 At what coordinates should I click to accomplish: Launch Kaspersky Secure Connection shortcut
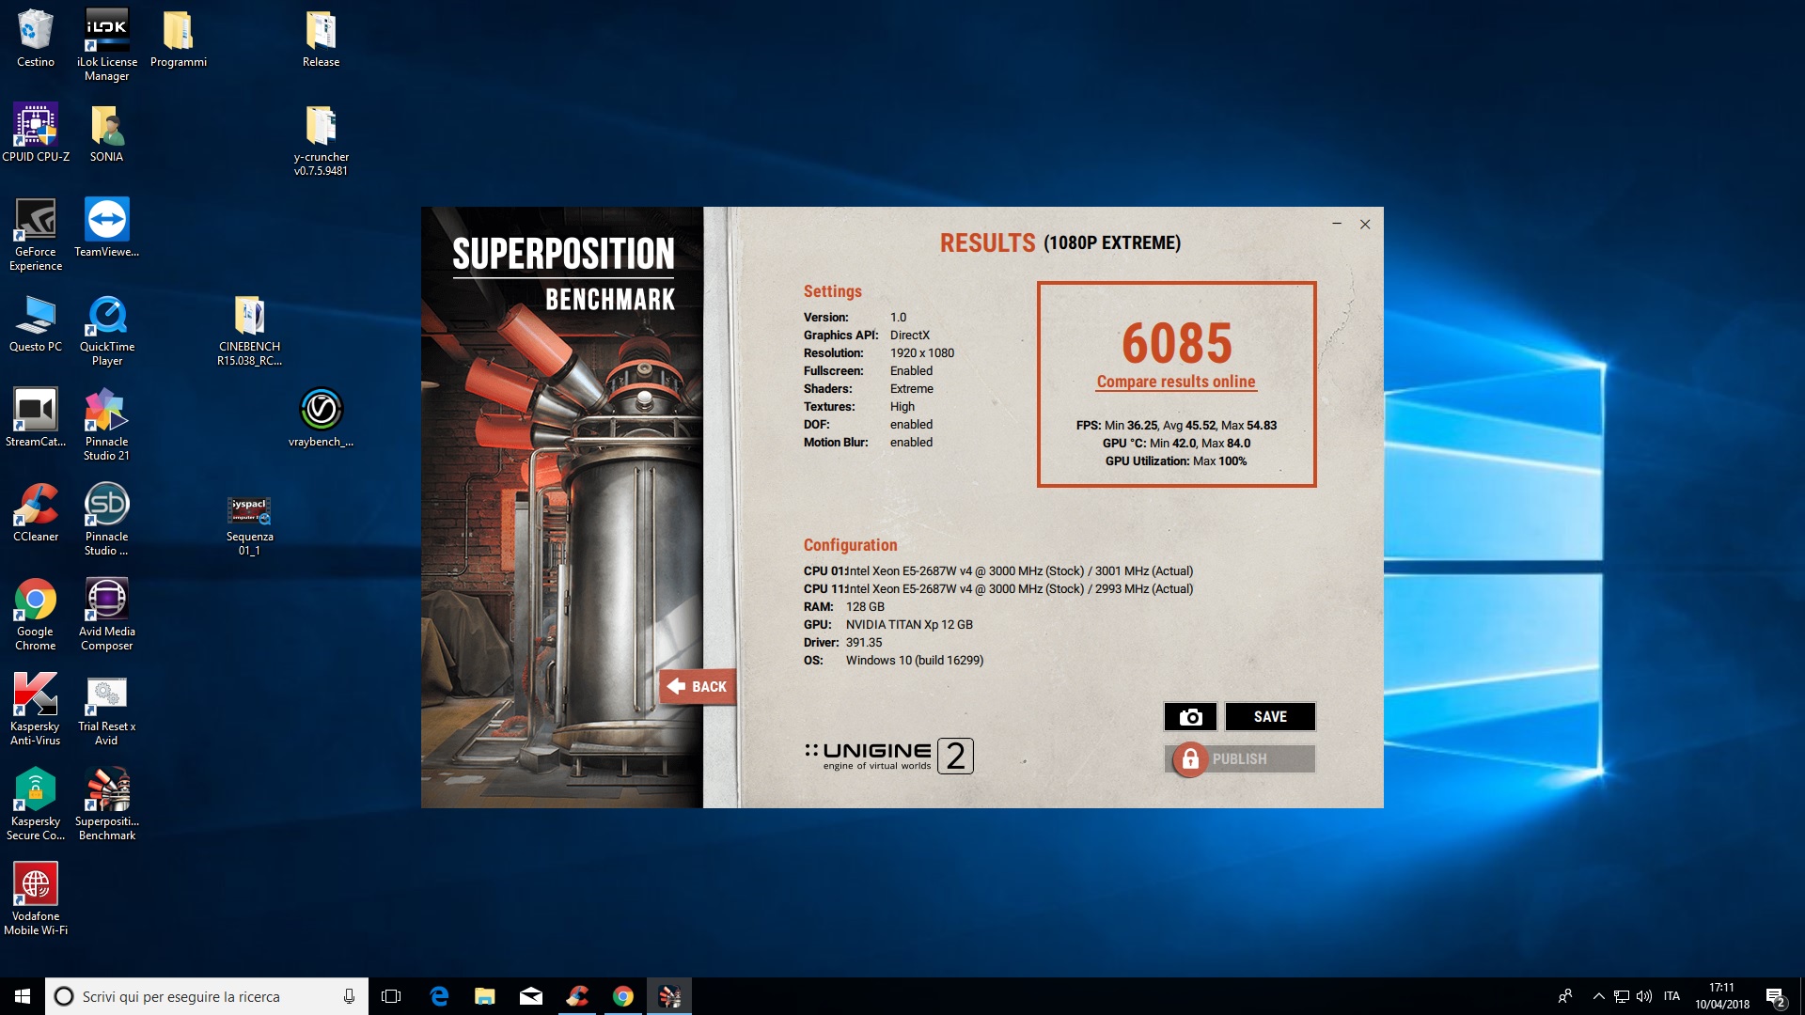click(36, 804)
